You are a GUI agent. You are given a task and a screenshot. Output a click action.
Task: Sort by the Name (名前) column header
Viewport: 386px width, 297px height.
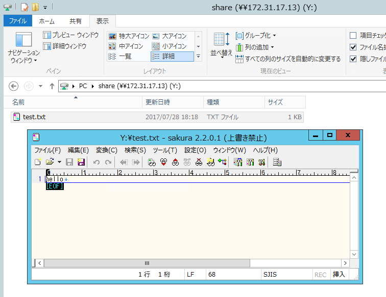tap(73, 102)
